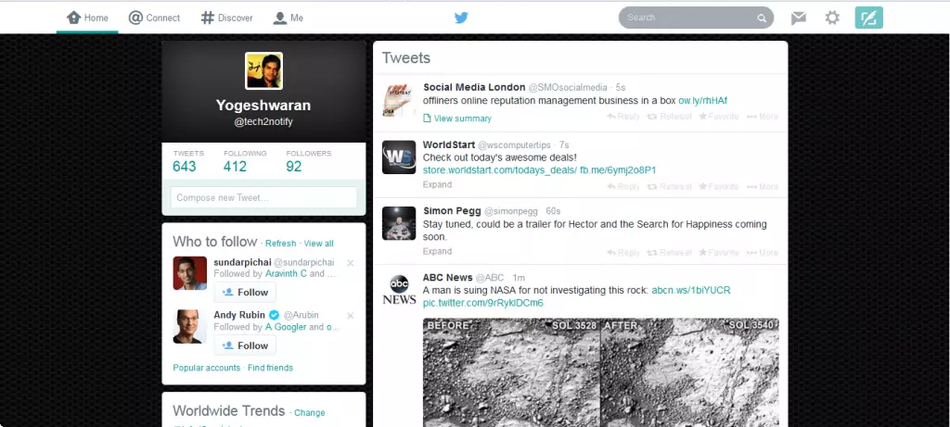Click the search magnifier icon

click(762, 19)
